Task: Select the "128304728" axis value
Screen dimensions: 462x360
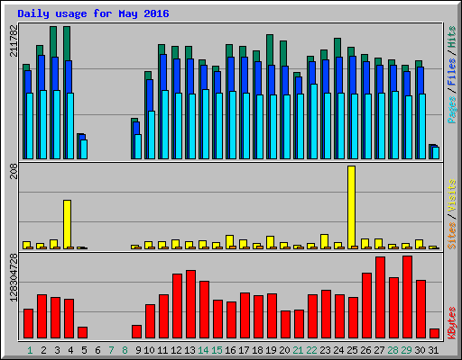Action: [14, 277]
